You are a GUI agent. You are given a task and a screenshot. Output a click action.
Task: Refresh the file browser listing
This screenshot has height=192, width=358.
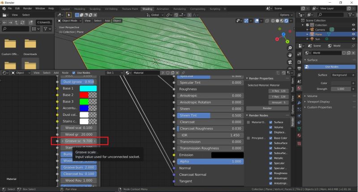click(22, 23)
